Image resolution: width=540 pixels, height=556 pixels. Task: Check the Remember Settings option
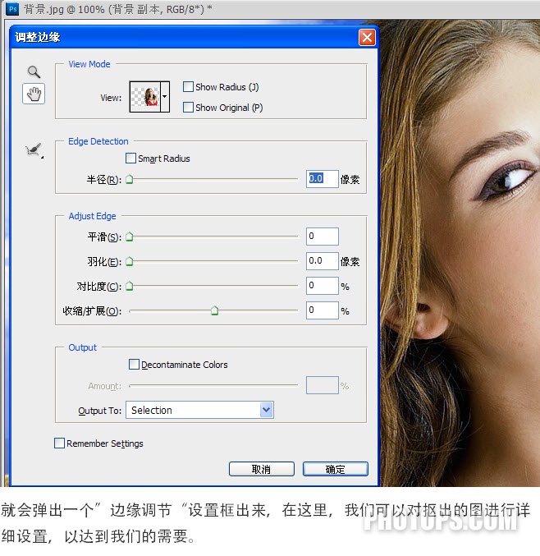pyautogui.click(x=60, y=443)
